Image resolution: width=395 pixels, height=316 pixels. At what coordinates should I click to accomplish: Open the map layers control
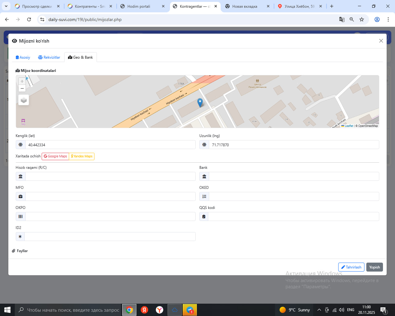tap(24, 100)
